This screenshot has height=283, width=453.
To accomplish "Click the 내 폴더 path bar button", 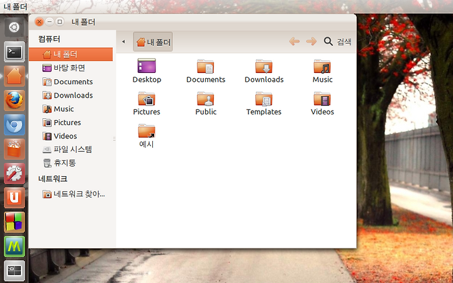I will 153,42.
